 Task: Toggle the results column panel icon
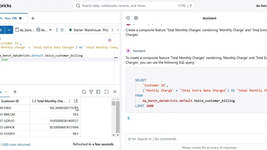tap(98, 92)
